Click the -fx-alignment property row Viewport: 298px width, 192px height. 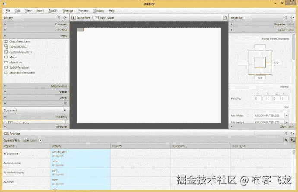click(x=147, y=154)
